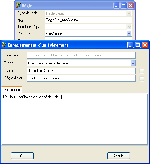
Task: Minimize the Enregistrement d'un évènement dialog
Action: click(x=131, y=45)
